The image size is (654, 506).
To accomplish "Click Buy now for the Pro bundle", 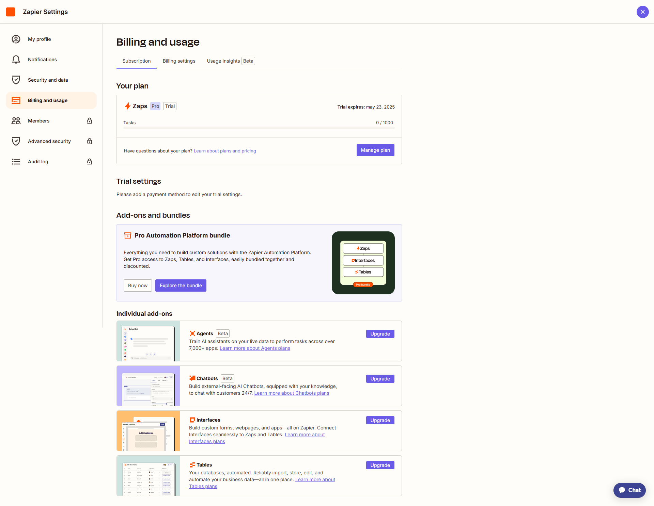I will 138,285.
